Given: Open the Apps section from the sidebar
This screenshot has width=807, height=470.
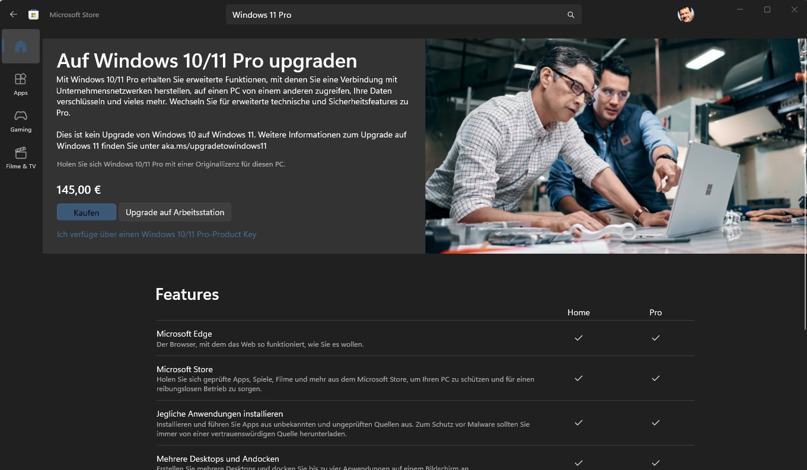Looking at the screenshot, I should pyautogui.click(x=20, y=84).
